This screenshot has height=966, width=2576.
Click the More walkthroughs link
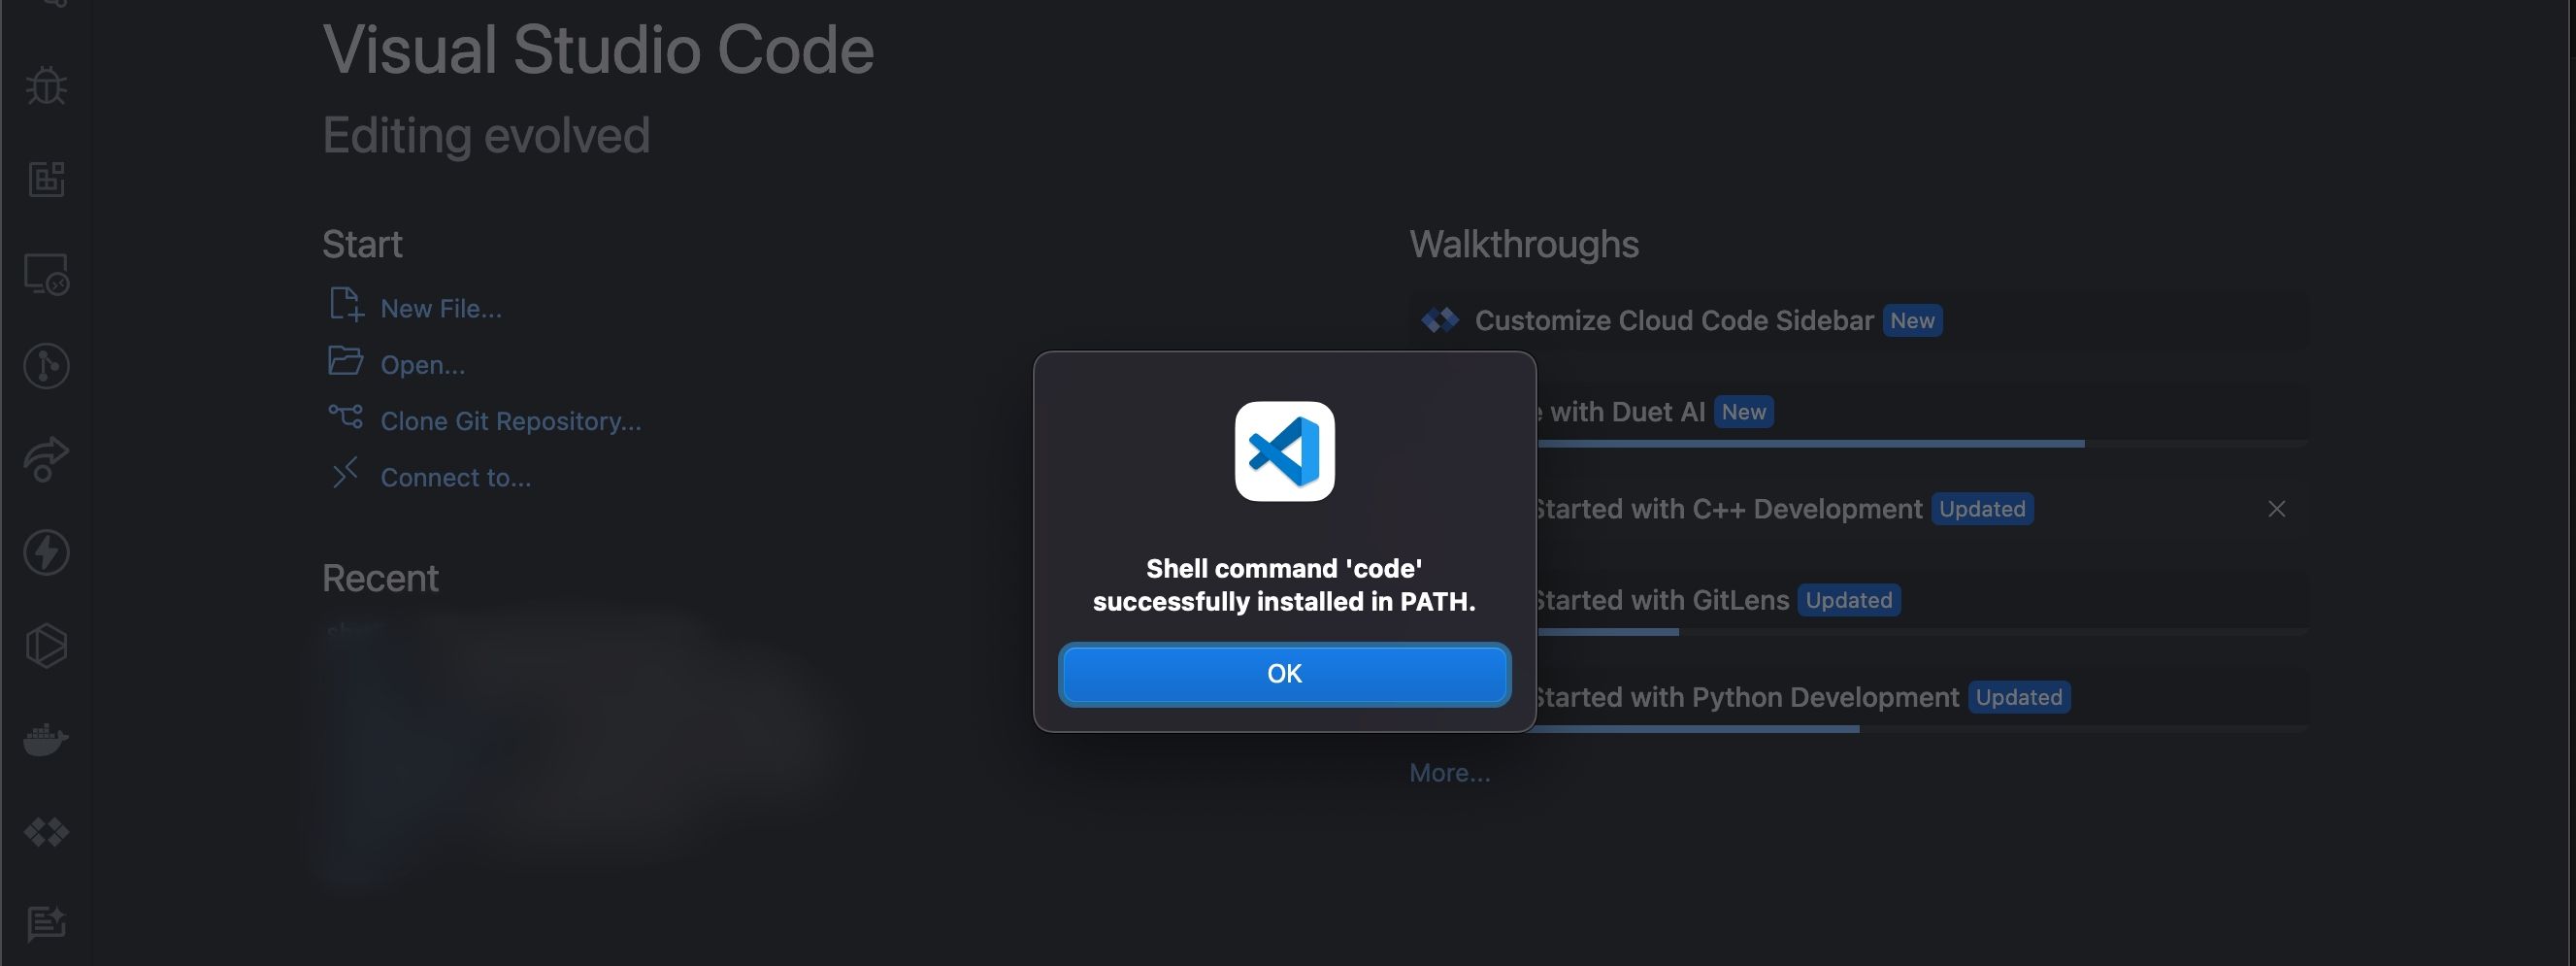(x=1449, y=771)
